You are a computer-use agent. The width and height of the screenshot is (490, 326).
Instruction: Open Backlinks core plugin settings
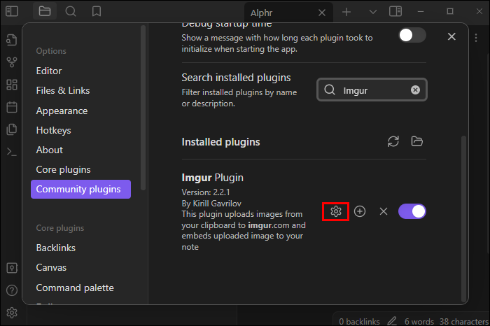pos(56,248)
